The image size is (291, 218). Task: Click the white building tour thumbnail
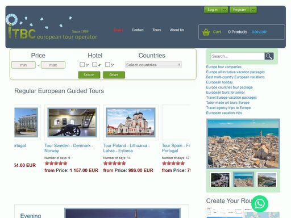pyautogui.click(x=26, y=122)
